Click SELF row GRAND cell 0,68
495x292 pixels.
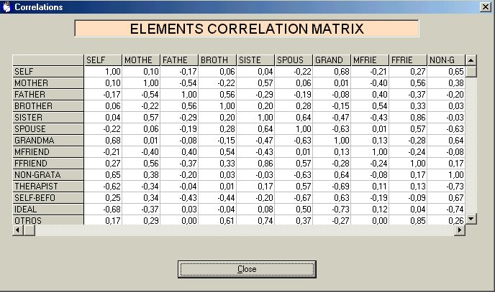pyautogui.click(x=332, y=71)
